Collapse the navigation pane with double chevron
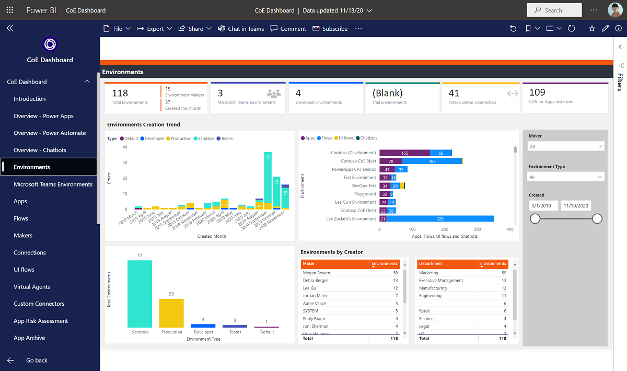 click(x=10, y=28)
